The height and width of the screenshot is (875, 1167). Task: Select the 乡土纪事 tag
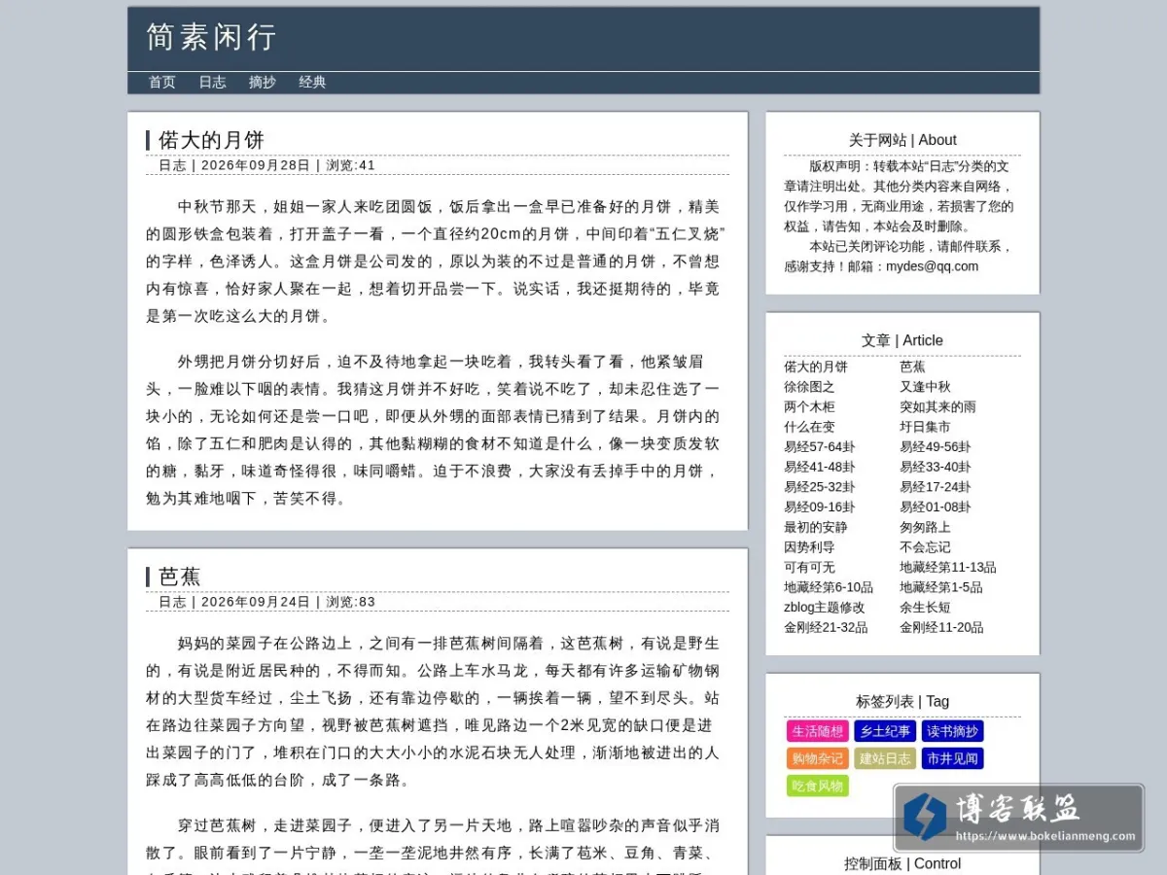point(885,731)
